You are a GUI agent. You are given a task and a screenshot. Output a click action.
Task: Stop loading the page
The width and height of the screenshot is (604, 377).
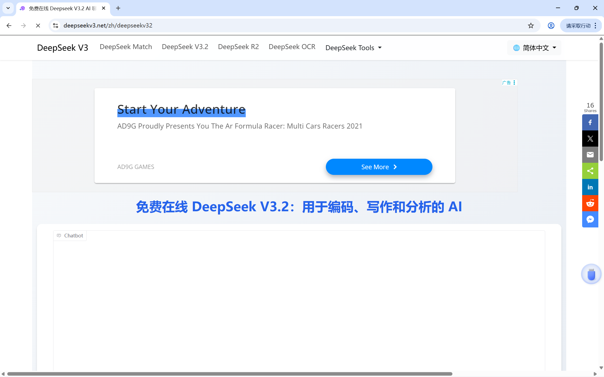38,26
